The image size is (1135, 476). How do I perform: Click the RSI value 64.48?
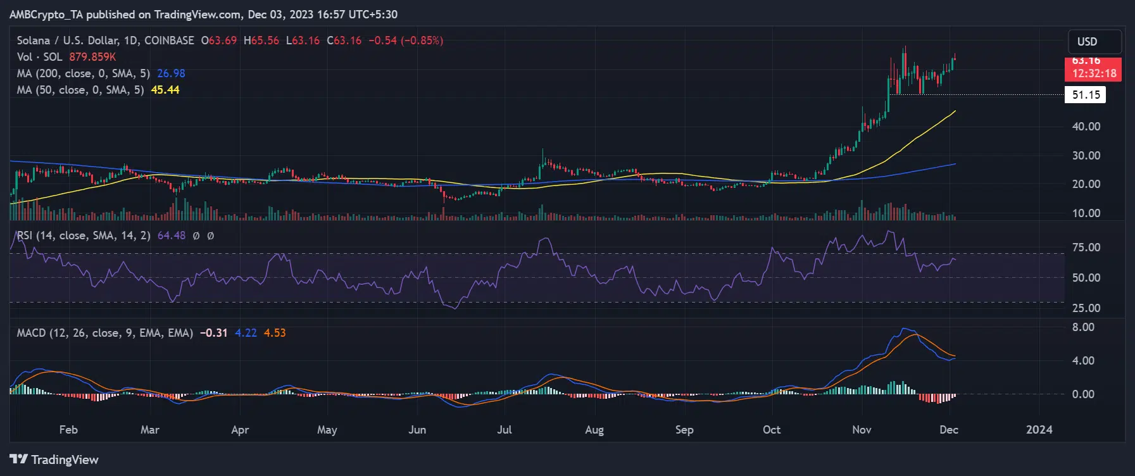tap(171, 235)
